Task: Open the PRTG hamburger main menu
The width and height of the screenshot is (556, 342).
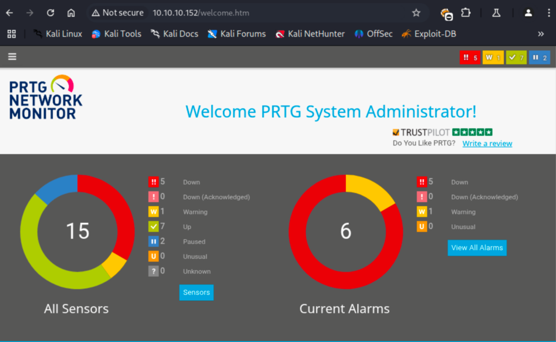Action: (12, 56)
